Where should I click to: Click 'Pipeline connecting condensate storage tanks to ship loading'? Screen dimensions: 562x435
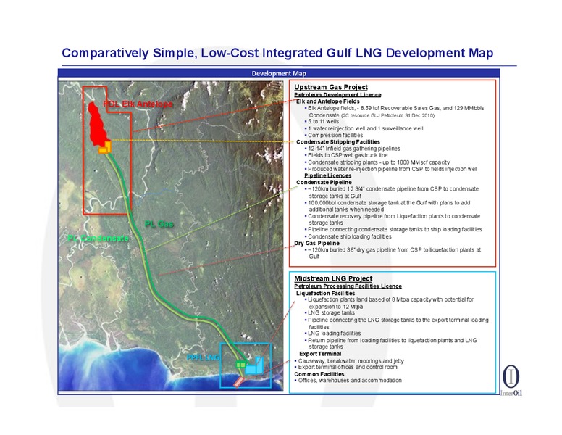click(x=393, y=229)
